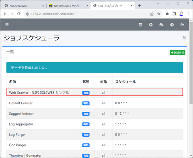Open the help question mark icon

(x=172, y=25)
